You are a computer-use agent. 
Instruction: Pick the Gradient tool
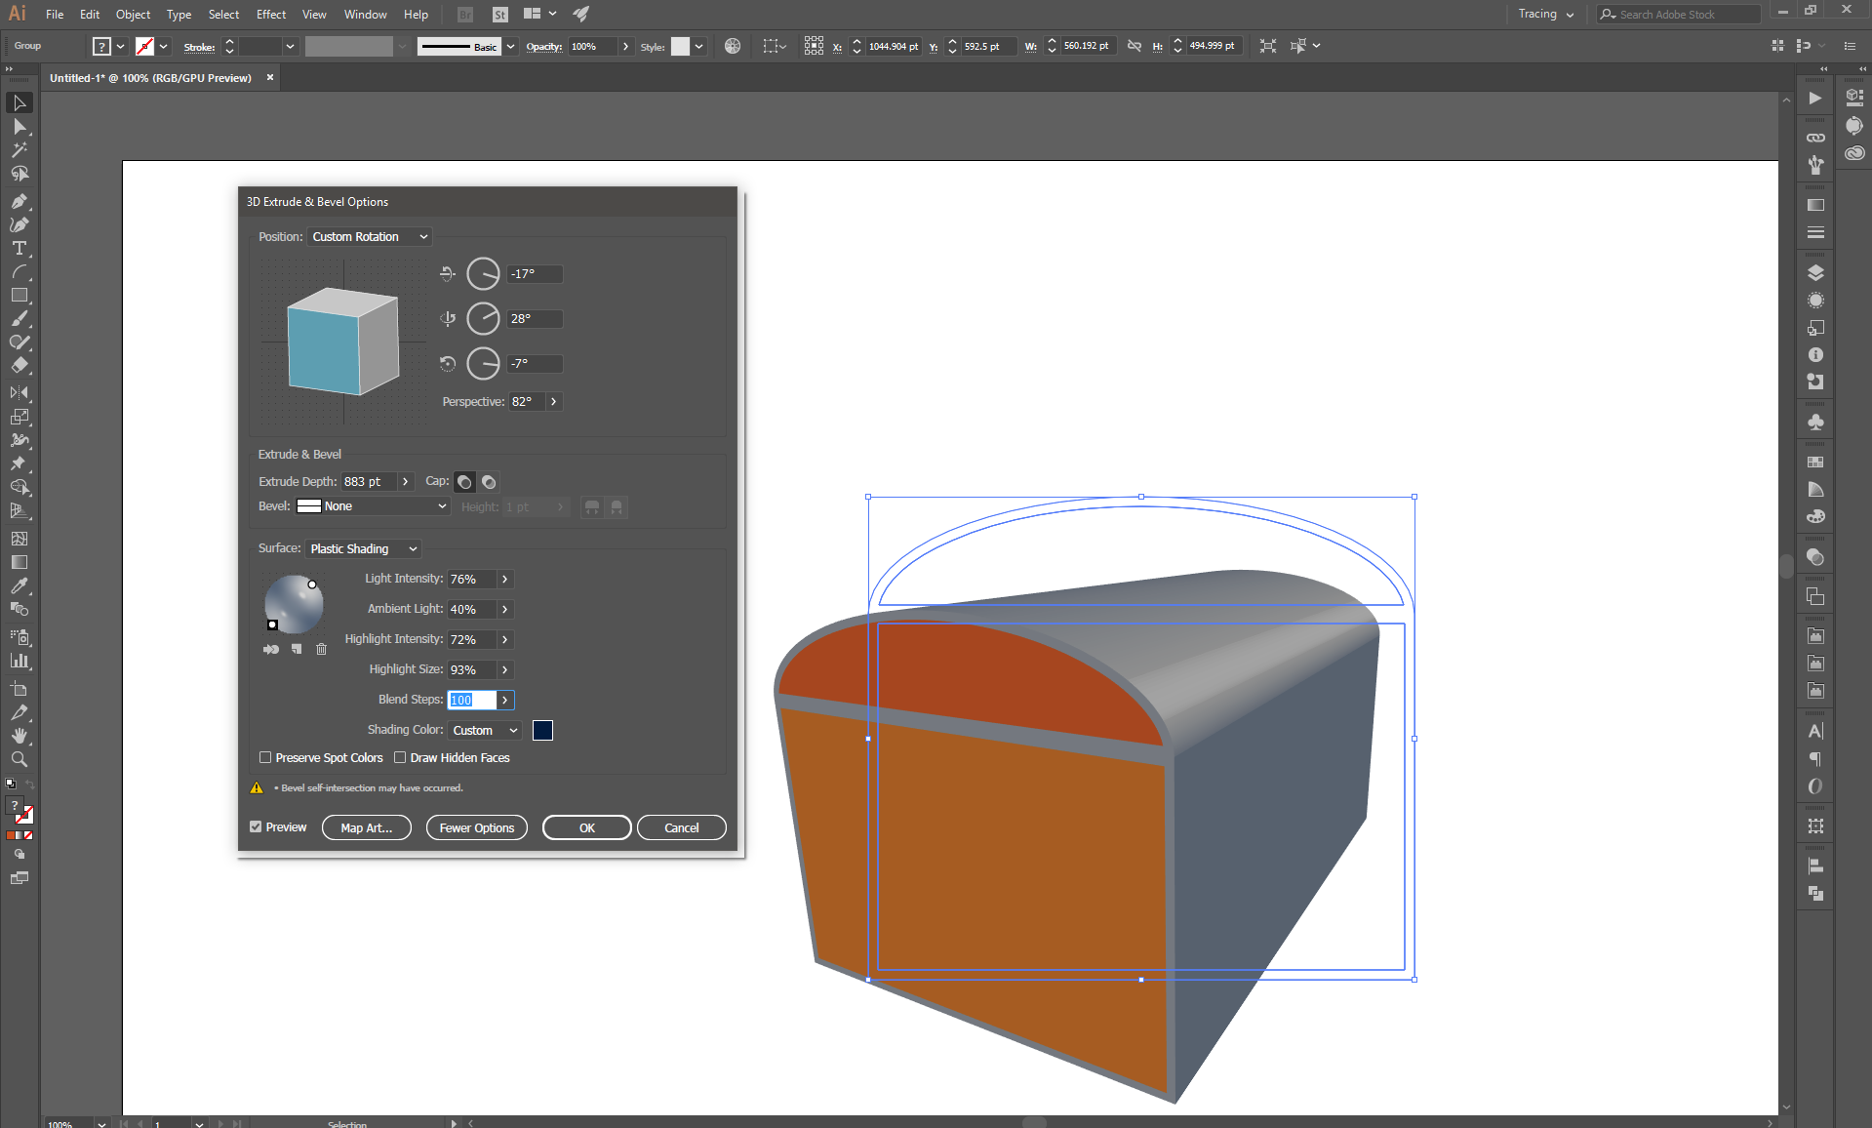[x=19, y=562]
